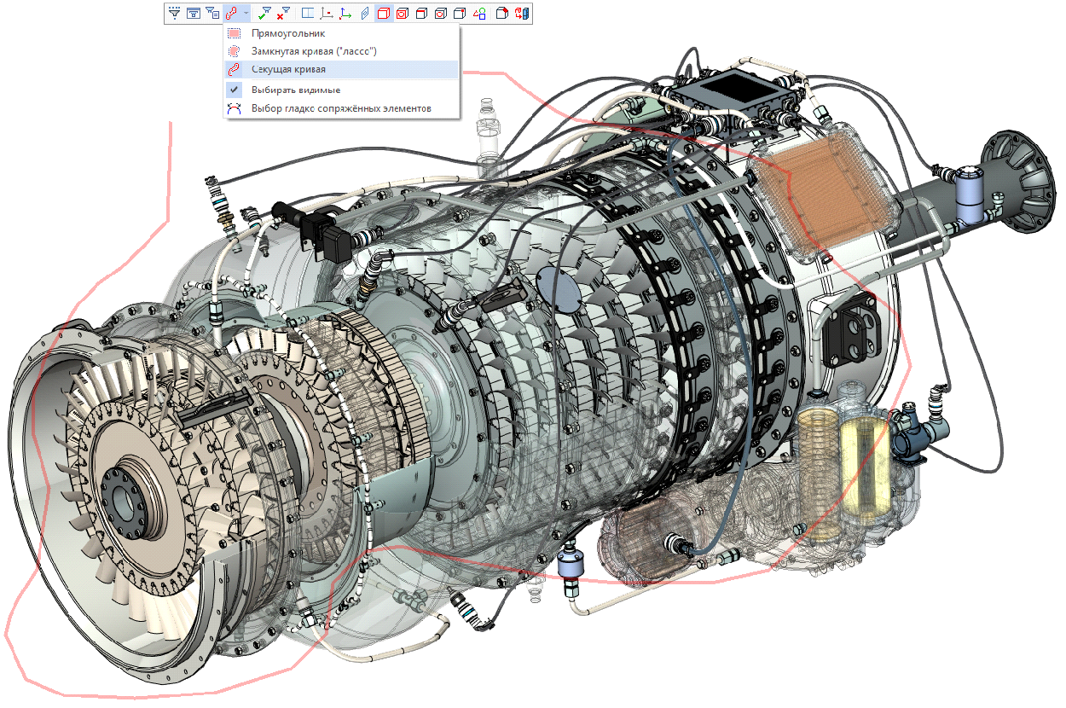Select the cube with circular face filter

pyautogui.click(x=403, y=13)
